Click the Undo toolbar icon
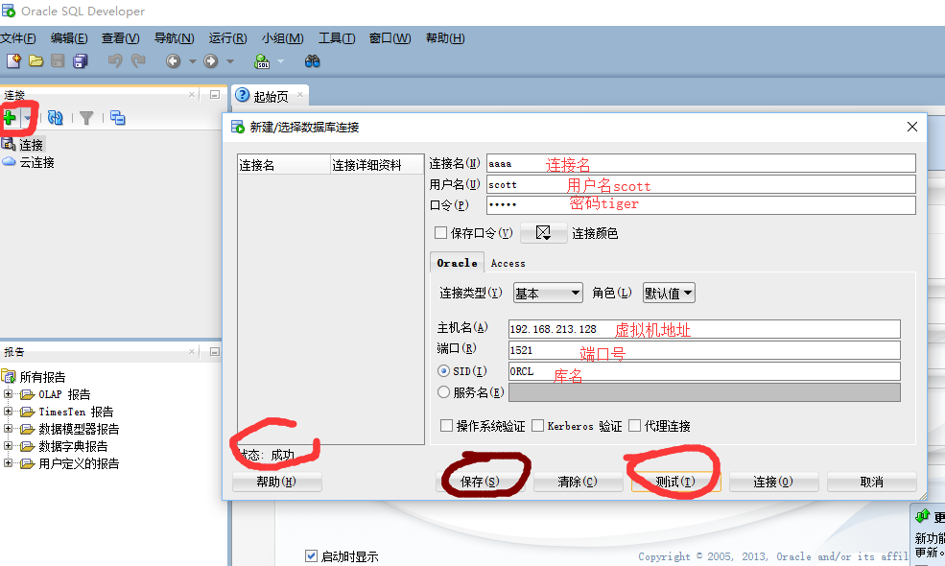Screen dimensions: 945x566 115,60
